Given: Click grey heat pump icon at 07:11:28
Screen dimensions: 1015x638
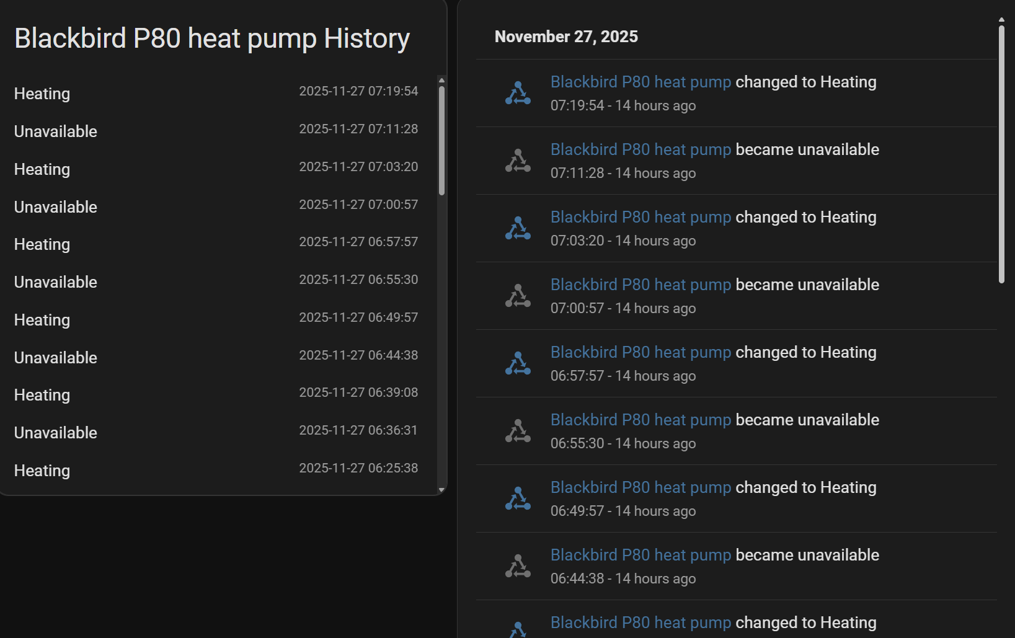Looking at the screenshot, I should pyautogui.click(x=518, y=161).
